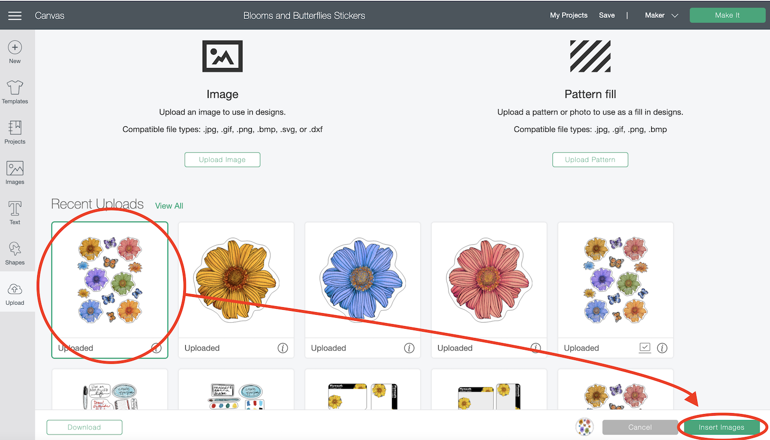The width and height of the screenshot is (770, 440).
Task: Go to Canvas
Action: [50, 15]
